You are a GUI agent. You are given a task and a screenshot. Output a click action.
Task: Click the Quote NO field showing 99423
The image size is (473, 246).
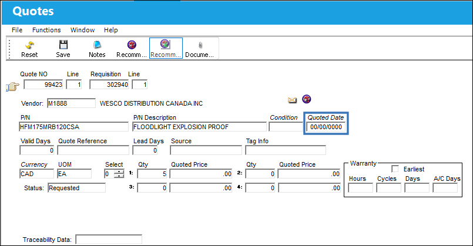point(43,85)
